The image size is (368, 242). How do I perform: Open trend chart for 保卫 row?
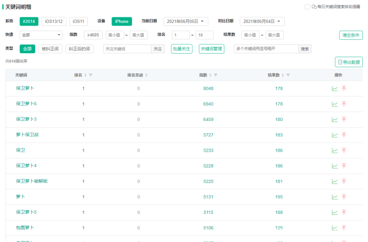[x=335, y=151]
